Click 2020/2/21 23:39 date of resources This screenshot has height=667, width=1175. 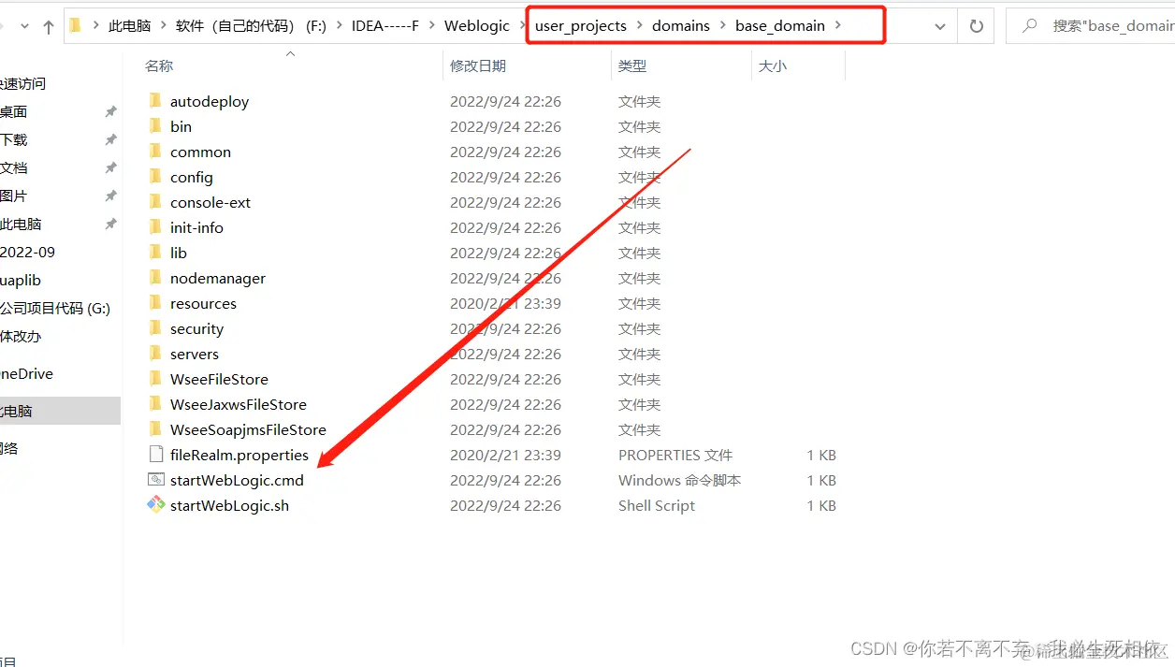505,303
